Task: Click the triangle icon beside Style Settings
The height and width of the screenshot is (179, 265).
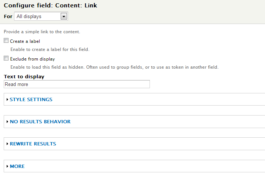Action: coord(7,99)
